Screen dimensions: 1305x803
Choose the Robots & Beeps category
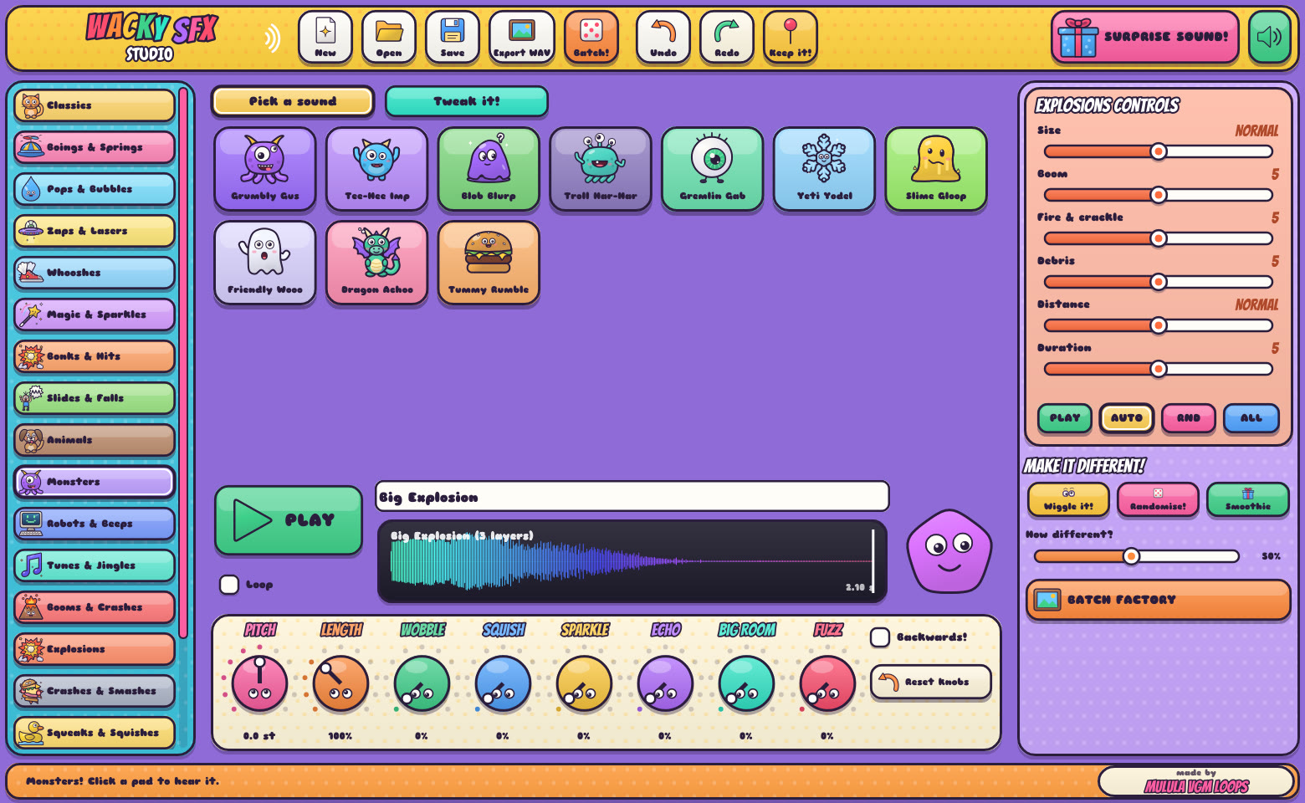click(x=95, y=524)
